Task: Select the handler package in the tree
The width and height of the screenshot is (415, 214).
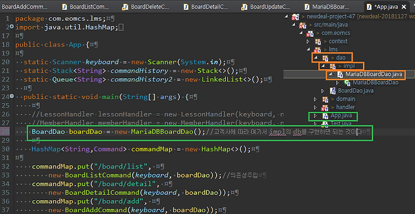Action: pos(345,107)
